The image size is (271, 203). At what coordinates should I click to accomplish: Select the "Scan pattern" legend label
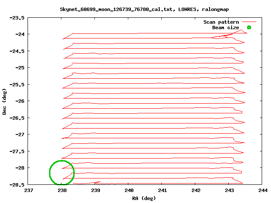point(221,22)
